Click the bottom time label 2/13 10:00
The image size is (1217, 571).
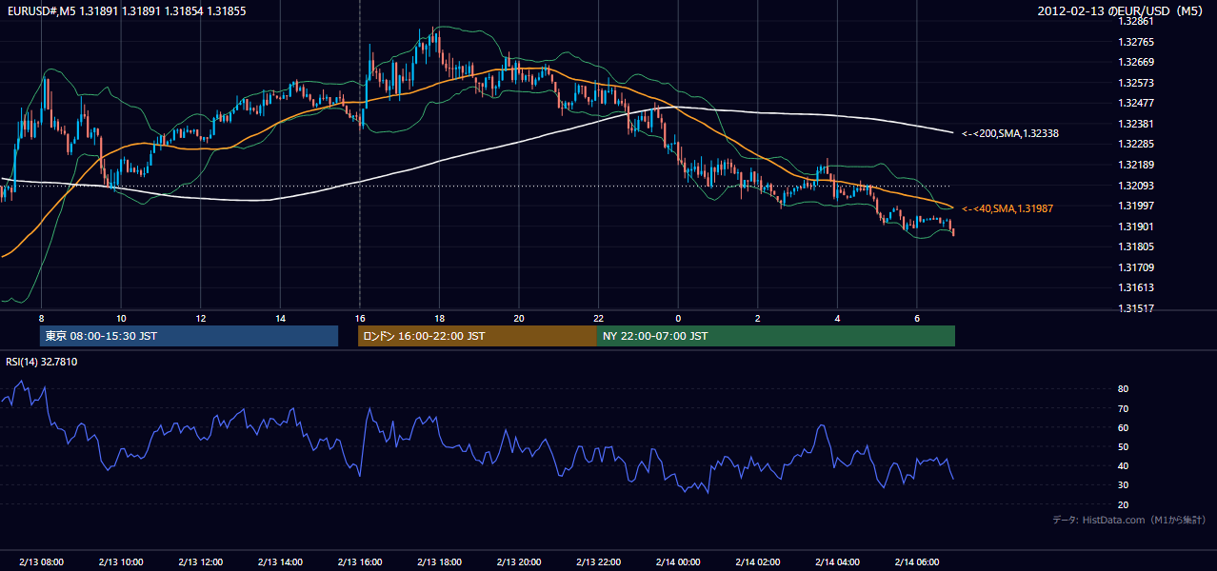121,562
